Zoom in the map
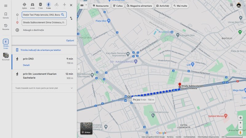Image resolution: width=246 pixels, height=138 pixels. (240, 123)
